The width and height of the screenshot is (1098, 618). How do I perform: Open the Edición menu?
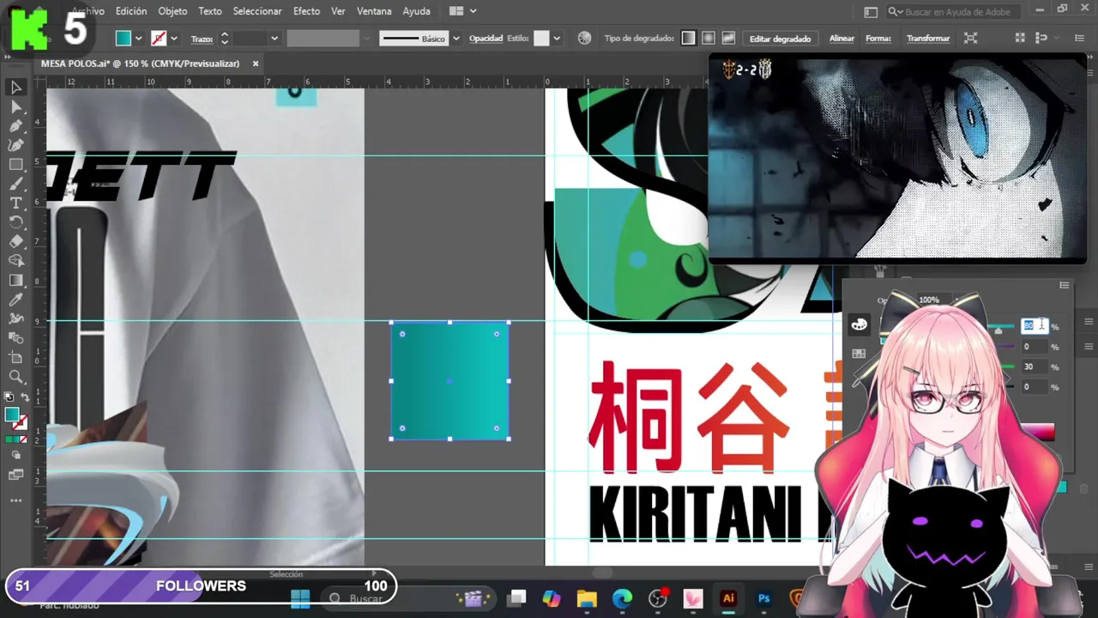click(131, 11)
